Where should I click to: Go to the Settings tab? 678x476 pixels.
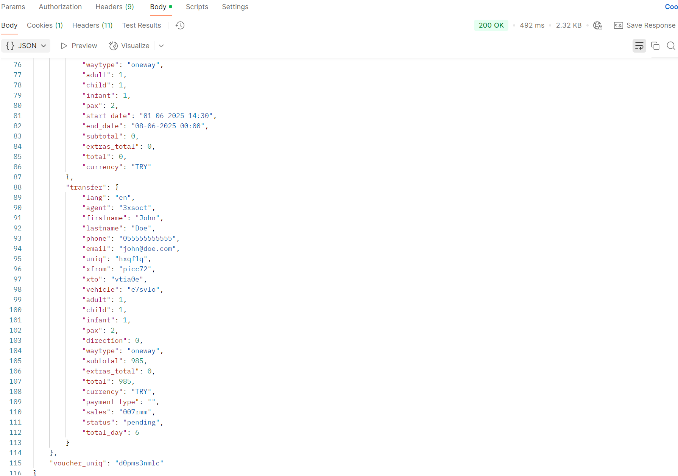235,7
